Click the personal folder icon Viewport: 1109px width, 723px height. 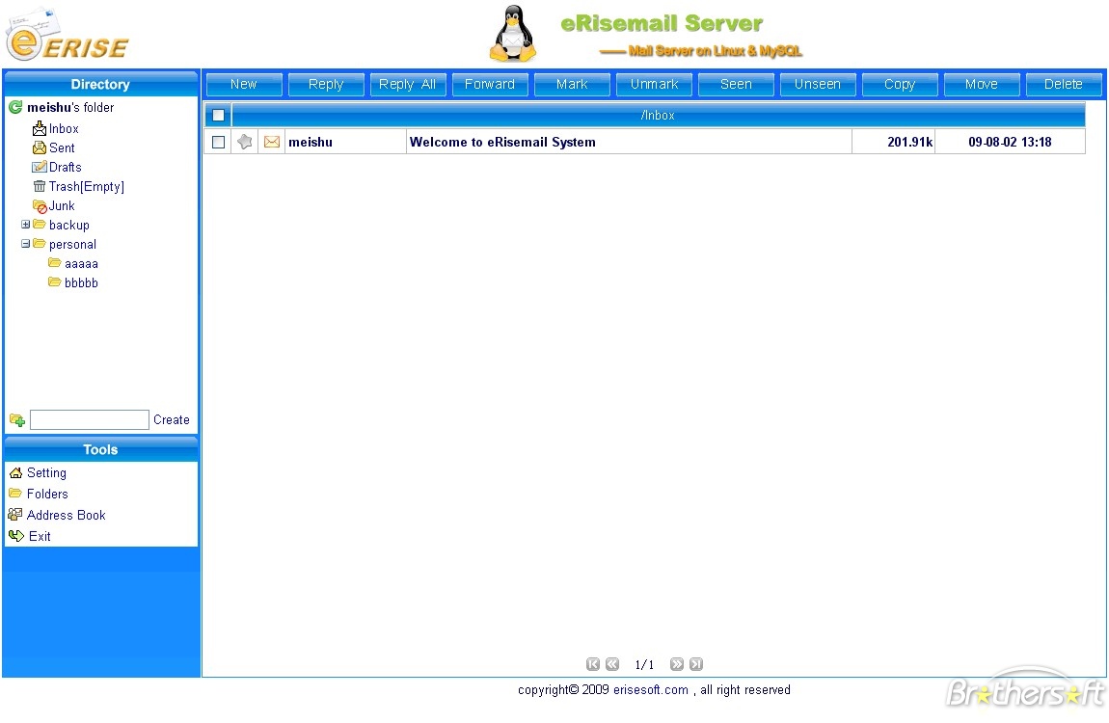(40, 243)
